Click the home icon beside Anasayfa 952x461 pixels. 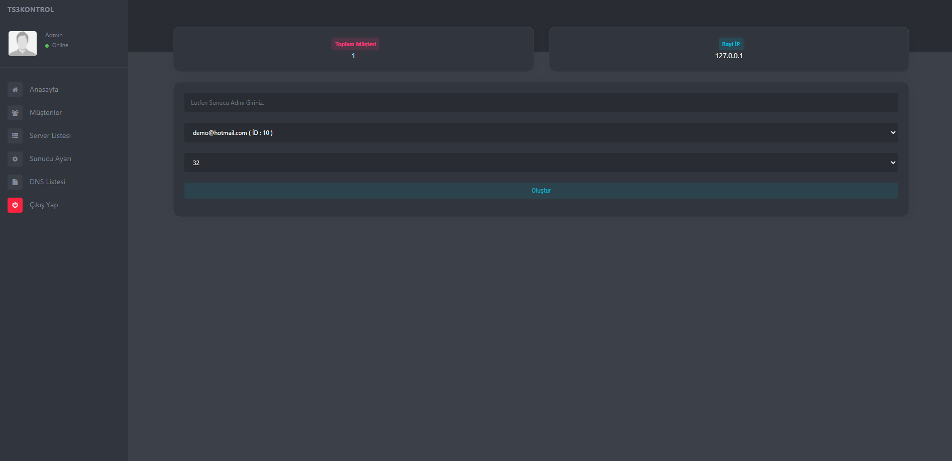(15, 90)
